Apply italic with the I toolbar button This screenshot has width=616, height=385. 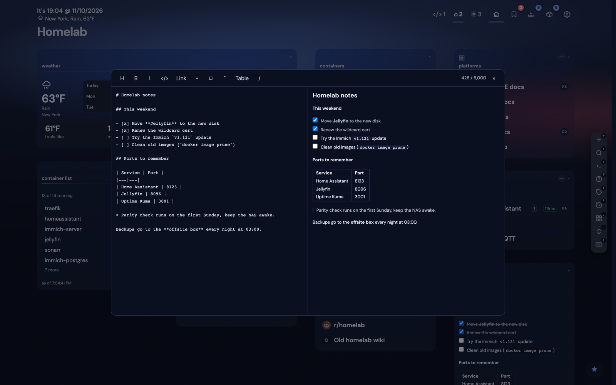pyautogui.click(x=150, y=78)
